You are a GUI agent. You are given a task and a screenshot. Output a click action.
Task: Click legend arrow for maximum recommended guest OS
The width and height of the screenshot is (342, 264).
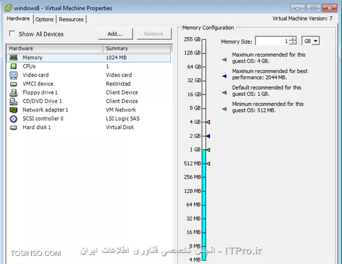pyautogui.click(x=224, y=60)
